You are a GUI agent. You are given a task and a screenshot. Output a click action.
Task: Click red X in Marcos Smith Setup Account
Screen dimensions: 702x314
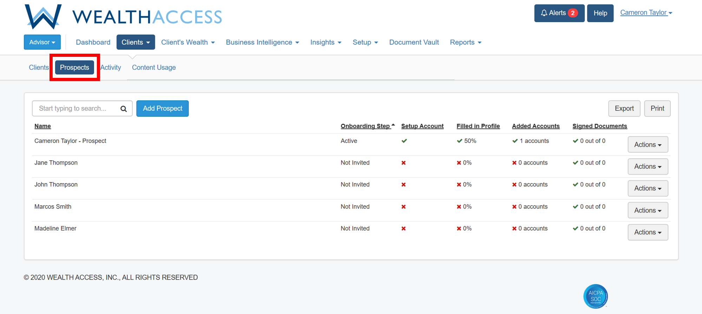point(404,207)
